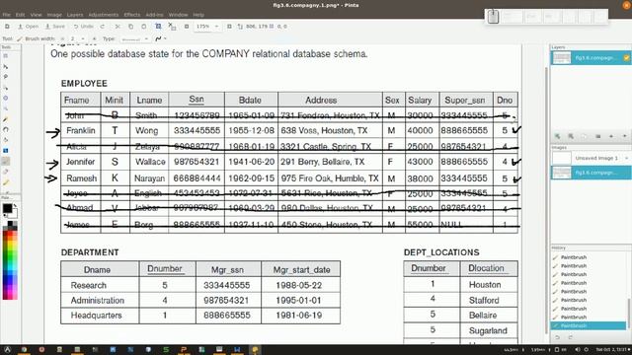Open the Add-ins menu

click(154, 15)
